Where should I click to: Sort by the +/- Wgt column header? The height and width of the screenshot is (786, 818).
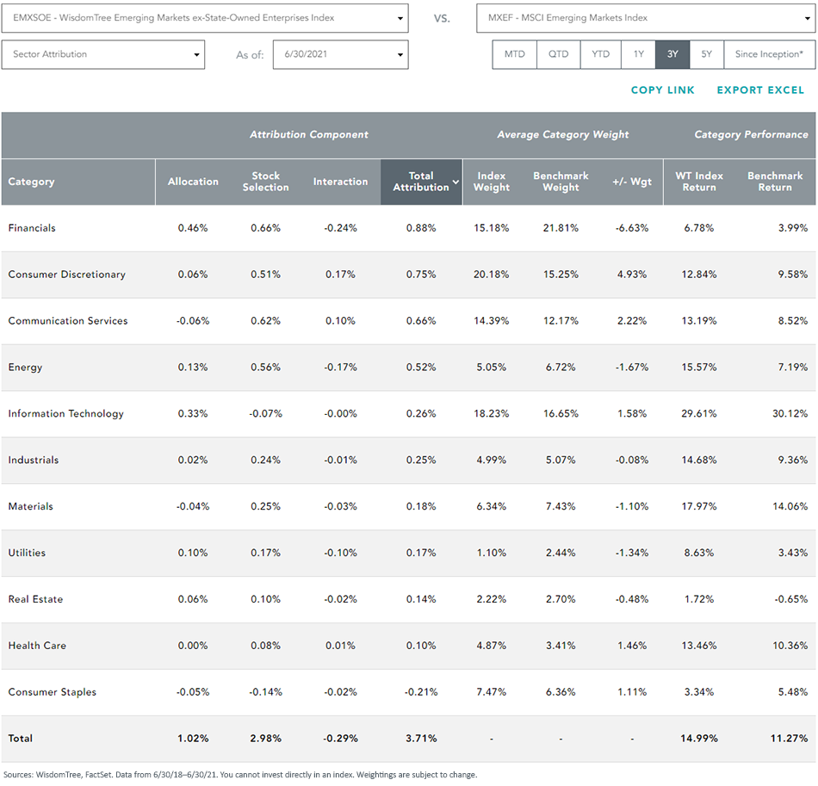[632, 182]
